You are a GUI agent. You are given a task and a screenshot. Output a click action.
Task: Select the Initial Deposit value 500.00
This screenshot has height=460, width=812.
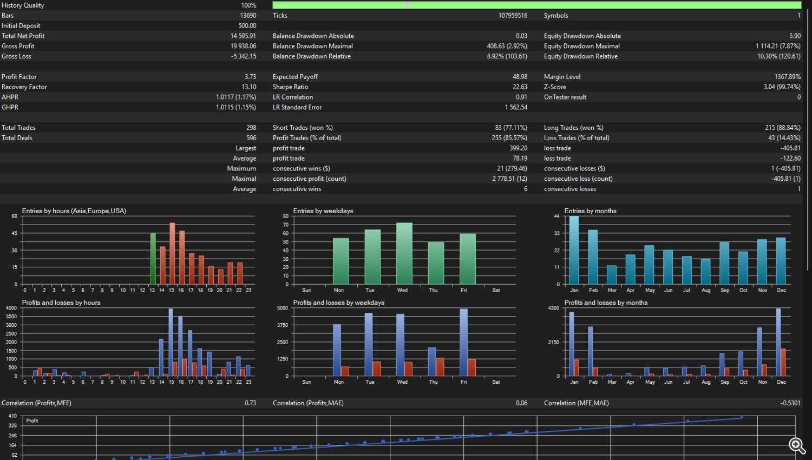point(247,26)
